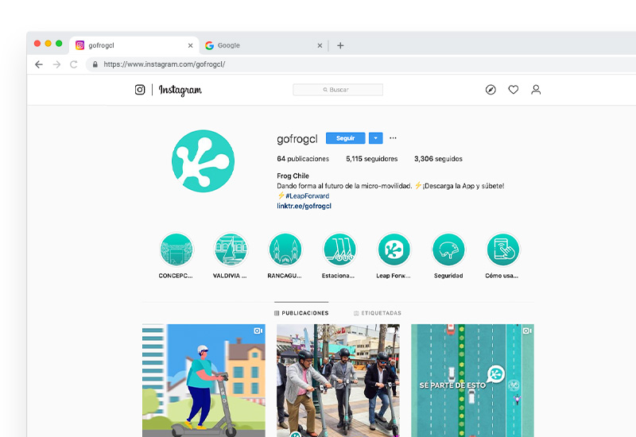Click the gofrogcl frog profile picture
Viewport: 636px width, 437px height.
coord(203,161)
